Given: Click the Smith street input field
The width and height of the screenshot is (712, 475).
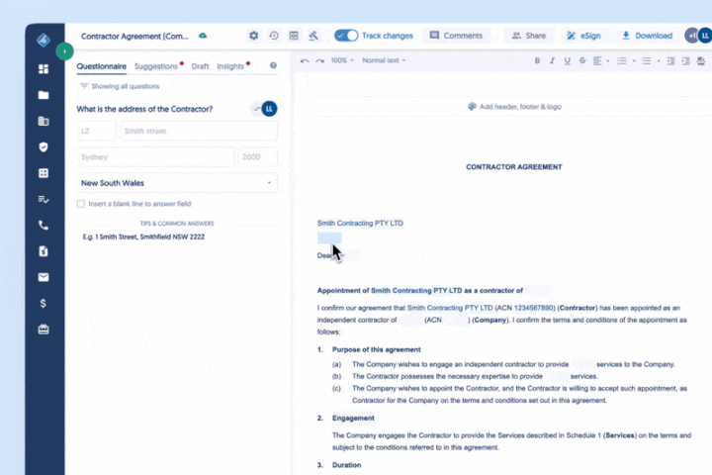Looking at the screenshot, I should [x=199, y=131].
